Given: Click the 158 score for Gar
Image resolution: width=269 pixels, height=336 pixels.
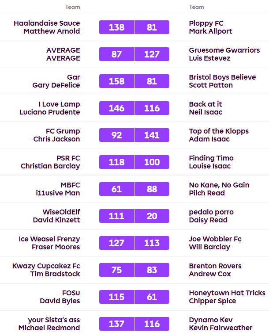Looking at the screenshot, I should coord(116,81).
